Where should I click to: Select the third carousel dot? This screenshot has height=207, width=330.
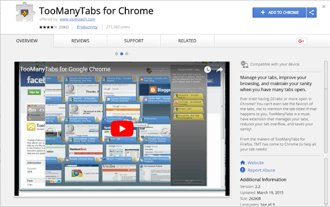[x=127, y=54]
